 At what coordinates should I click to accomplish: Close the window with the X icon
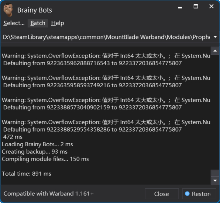[212, 6]
